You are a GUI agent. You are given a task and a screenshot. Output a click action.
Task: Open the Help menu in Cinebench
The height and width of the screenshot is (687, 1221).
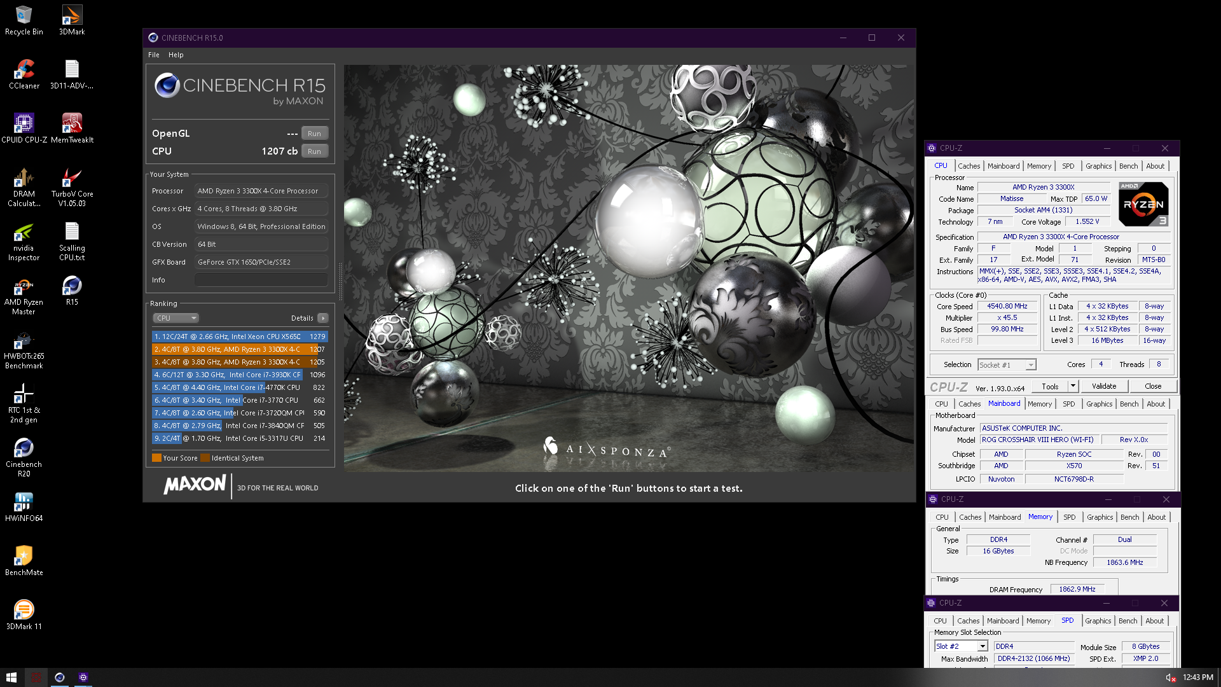pos(176,55)
